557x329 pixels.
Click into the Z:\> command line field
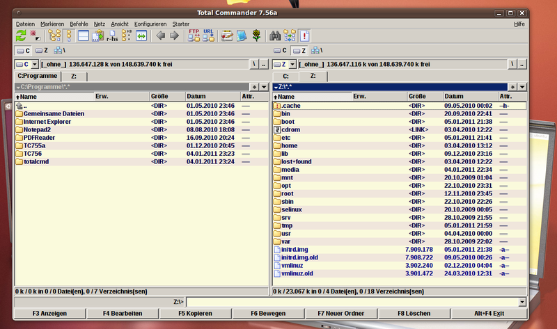tap(352, 302)
